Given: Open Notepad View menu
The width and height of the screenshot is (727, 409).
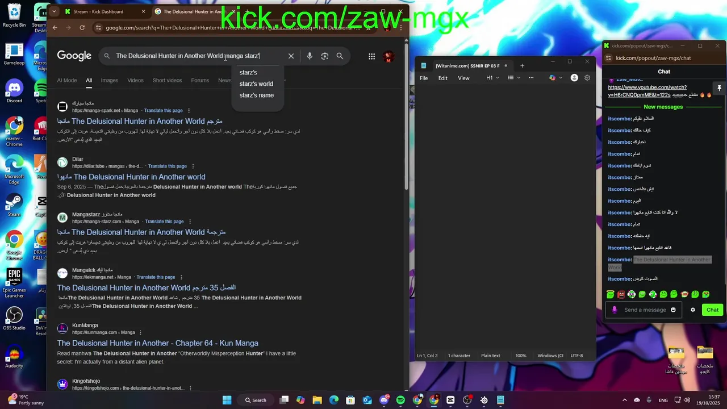Looking at the screenshot, I should pos(463,78).
